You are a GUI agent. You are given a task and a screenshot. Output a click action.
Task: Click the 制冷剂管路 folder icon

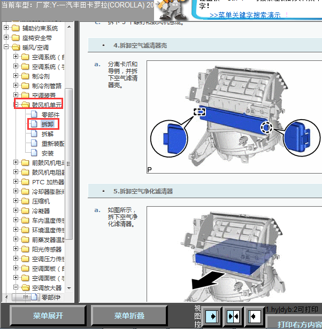pyautogui.click(x=25, y=86)
